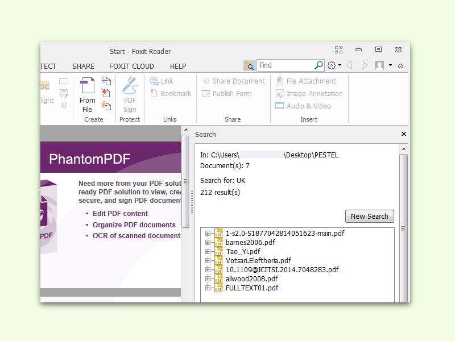Viewport: 455px width, 341px height.
Task: Click the PhantomPDF banner heading
Action: click(90, 159)
